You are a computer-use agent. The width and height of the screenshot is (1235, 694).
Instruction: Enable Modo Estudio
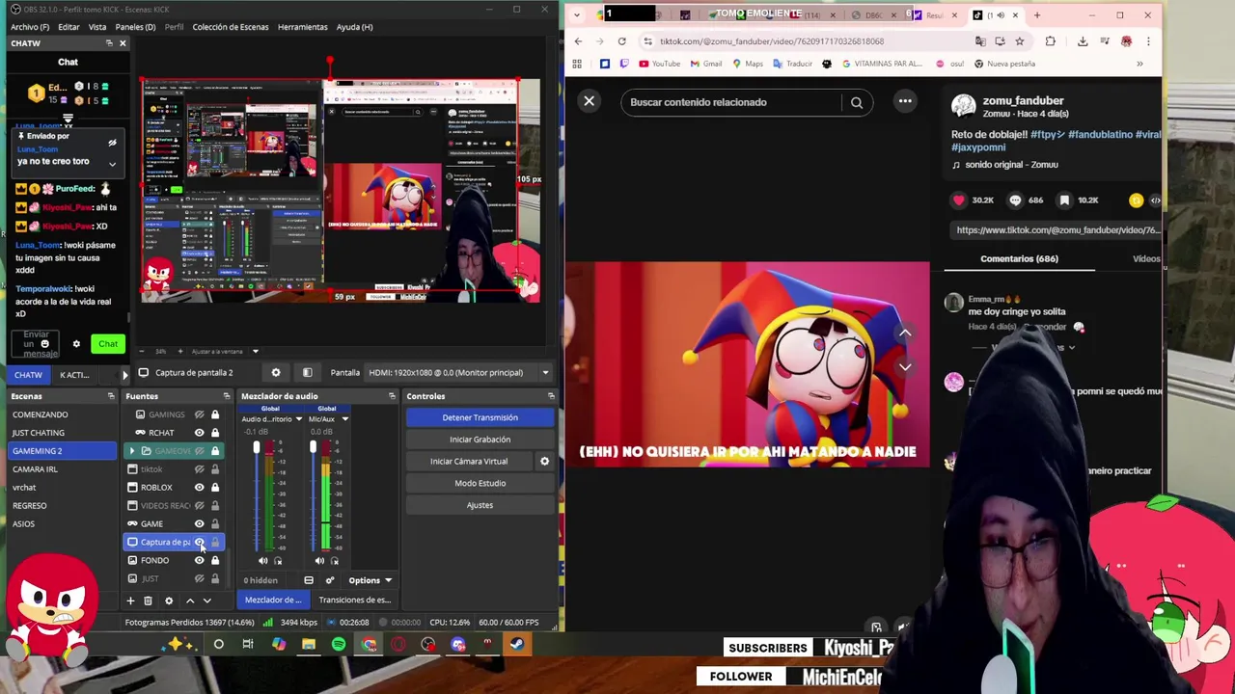click(x=480, y=483)
